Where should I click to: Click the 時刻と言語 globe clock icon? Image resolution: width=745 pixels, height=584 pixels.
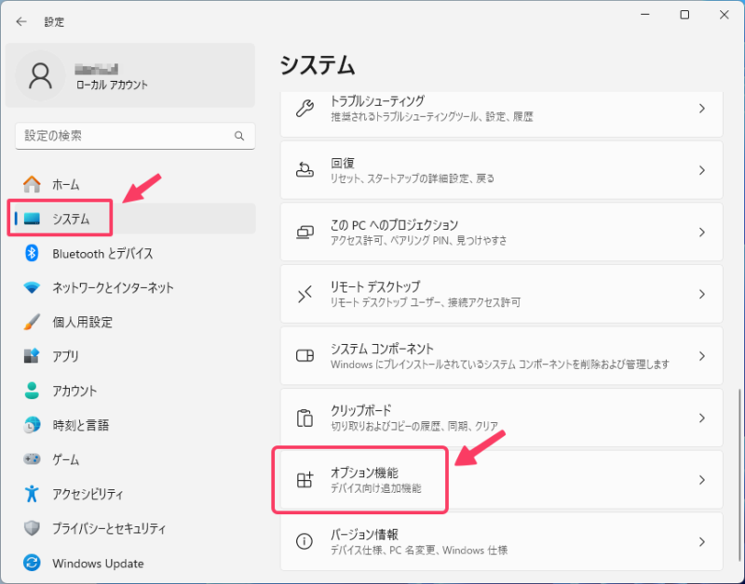(32, 425)
